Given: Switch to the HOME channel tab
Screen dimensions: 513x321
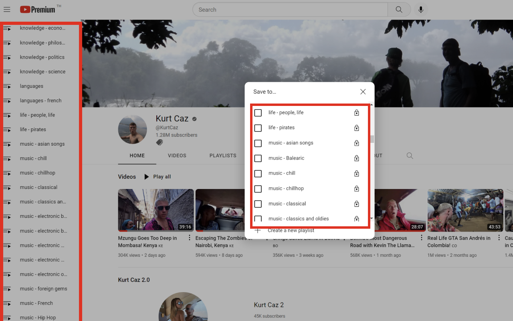Looking at the screenshot, I should 137,156.
